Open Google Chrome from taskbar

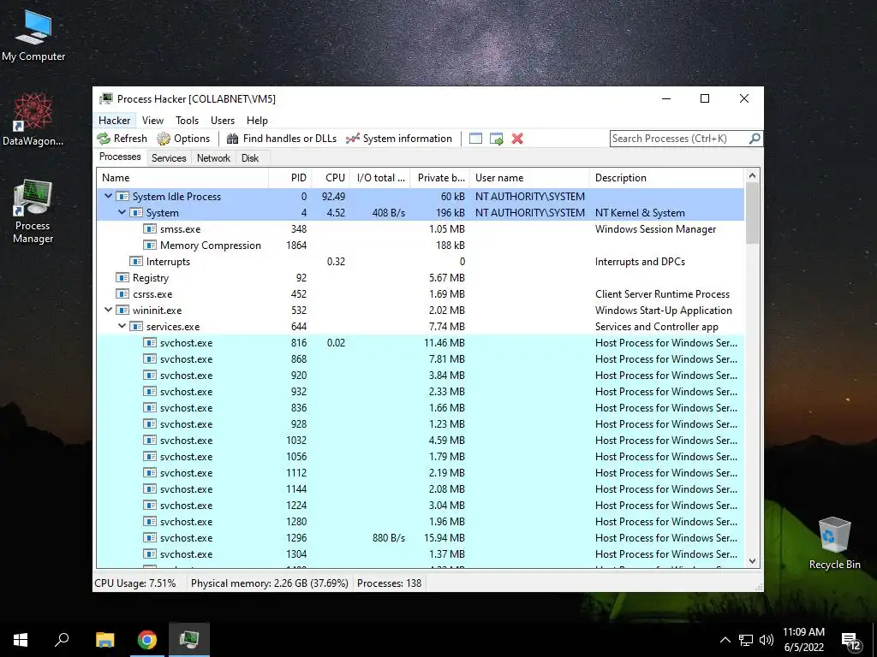pyautogui.click(x=147, y=640)
